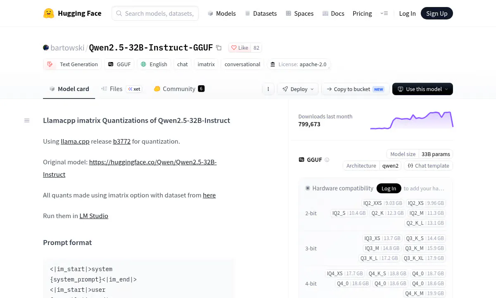Image resolution: width=496 pixels, height=298 pixels.
Task: Expand the Use this model dropdown
Action: coord(422,89)
